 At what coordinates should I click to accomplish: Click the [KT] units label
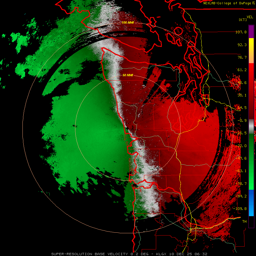tap(243, 20)
